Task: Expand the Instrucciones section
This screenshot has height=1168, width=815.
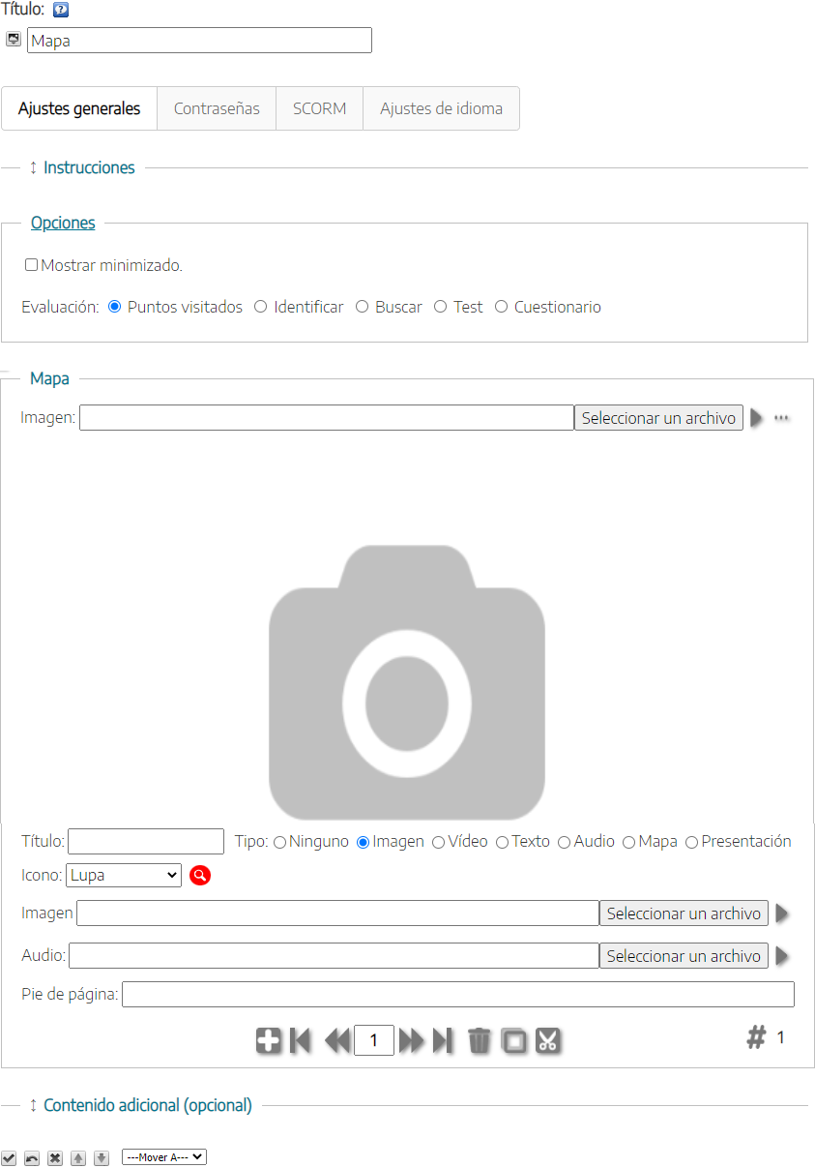Action: tap(89, 167)
